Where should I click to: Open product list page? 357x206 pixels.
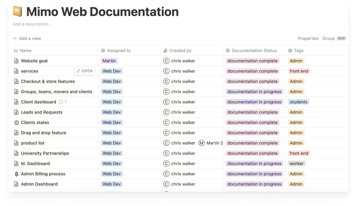tap(33, 143)
